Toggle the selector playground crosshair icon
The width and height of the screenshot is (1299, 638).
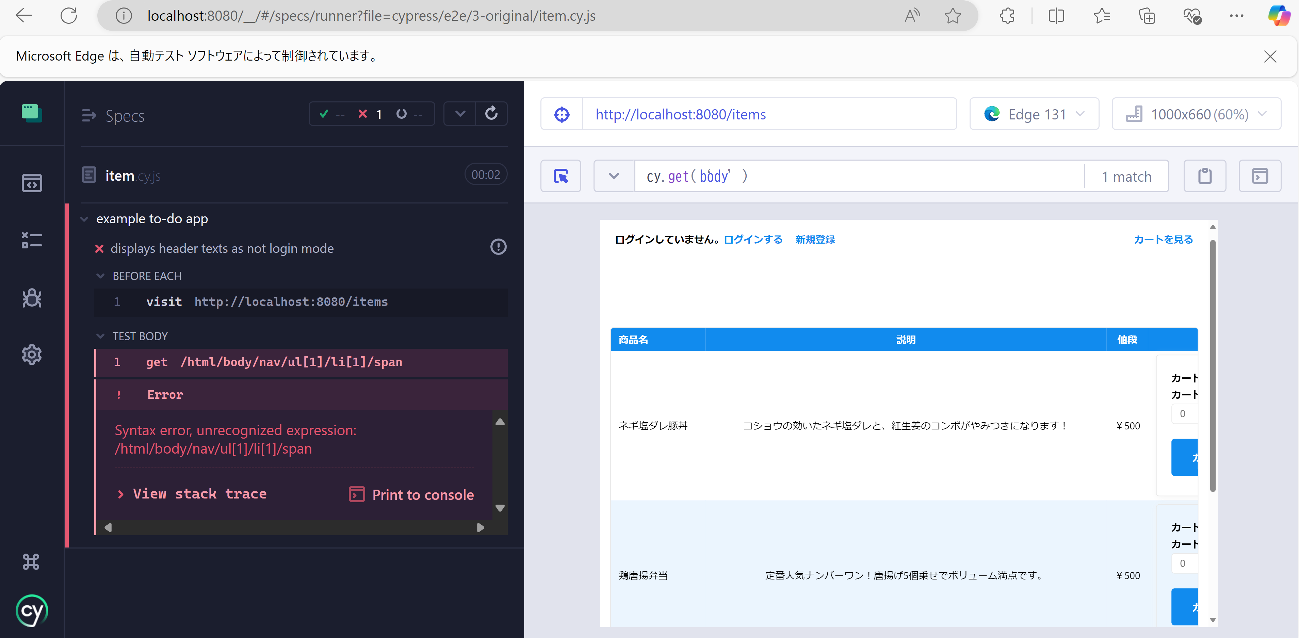tap(562, 114)
